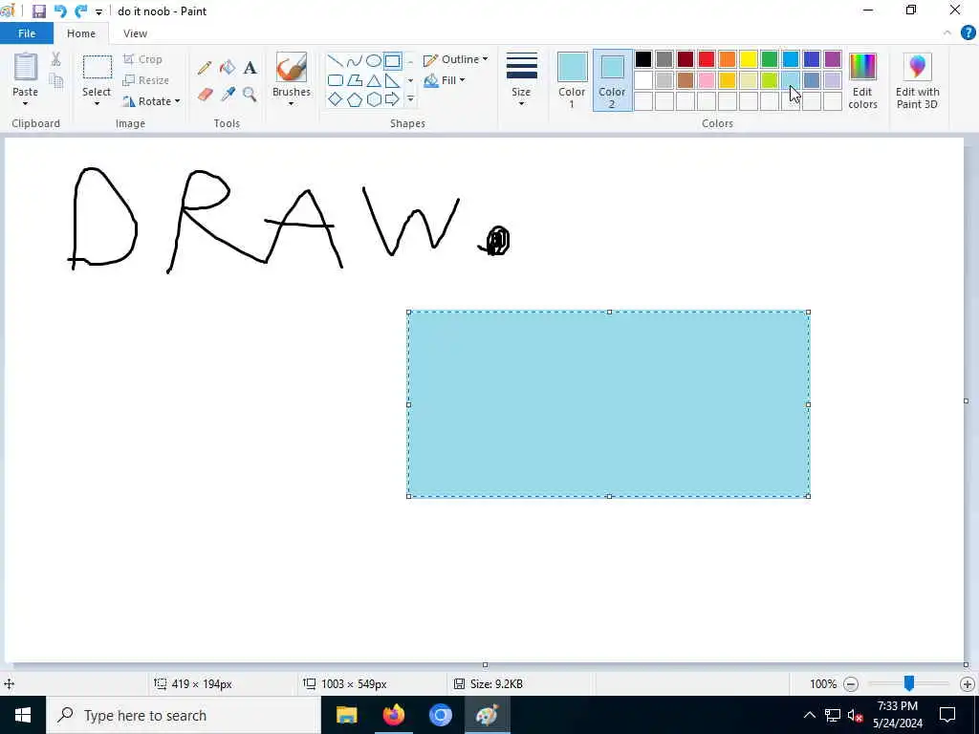The height and width of the screenshot is (734, 979).
Task: Choose the Pentagon shape
Action: click(x=354, y=99)
